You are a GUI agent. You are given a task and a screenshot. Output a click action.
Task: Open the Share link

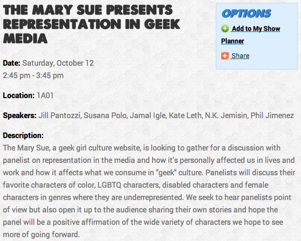pos(240,56)
